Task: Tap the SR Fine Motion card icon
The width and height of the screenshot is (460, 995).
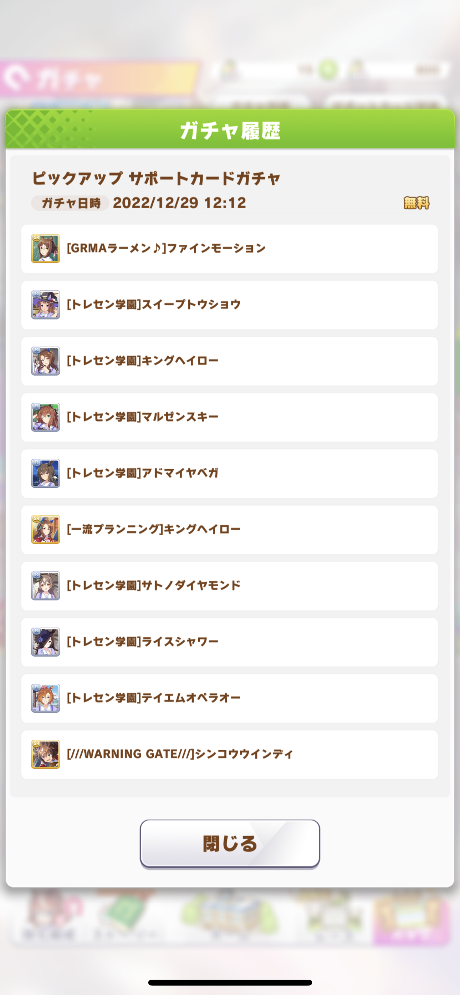Action: (x=46, y=249)
